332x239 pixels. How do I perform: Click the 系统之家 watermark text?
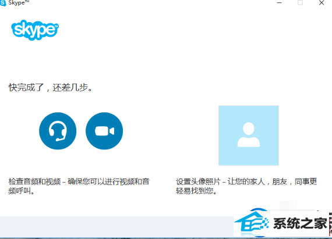pyautogui.click(x=300, y=223)
